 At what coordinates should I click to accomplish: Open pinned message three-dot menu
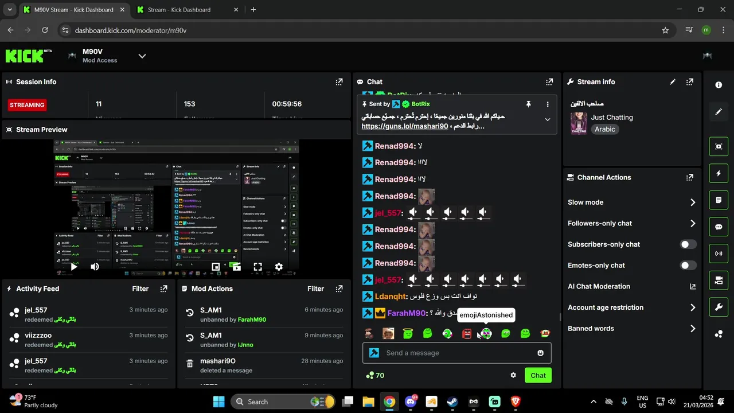(x=548, y=104)
